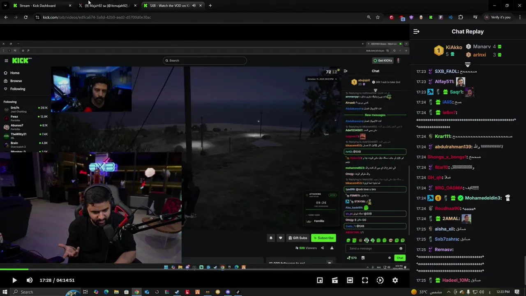Toggle theater mode in player
Image resolution: width=526 pixels, height=296 pixels.
click(x=350, y=280)
